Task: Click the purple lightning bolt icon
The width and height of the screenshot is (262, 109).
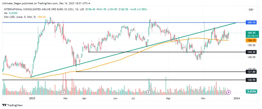Action: point(229,92)
